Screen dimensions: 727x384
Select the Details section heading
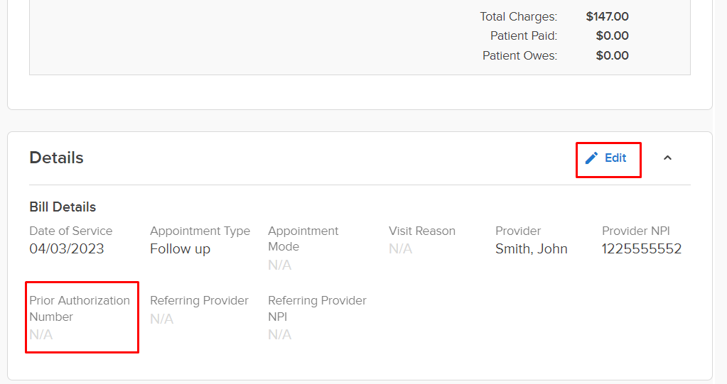click(56, 158)
